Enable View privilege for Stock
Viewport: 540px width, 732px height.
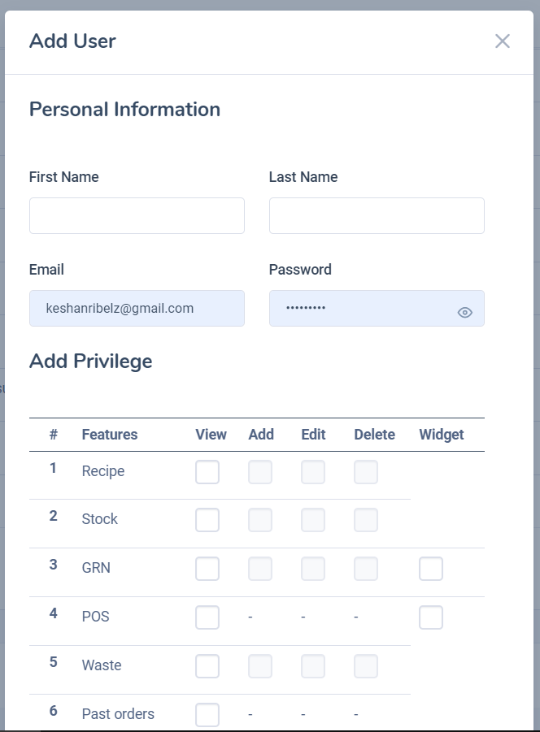(x=207, y=520)
